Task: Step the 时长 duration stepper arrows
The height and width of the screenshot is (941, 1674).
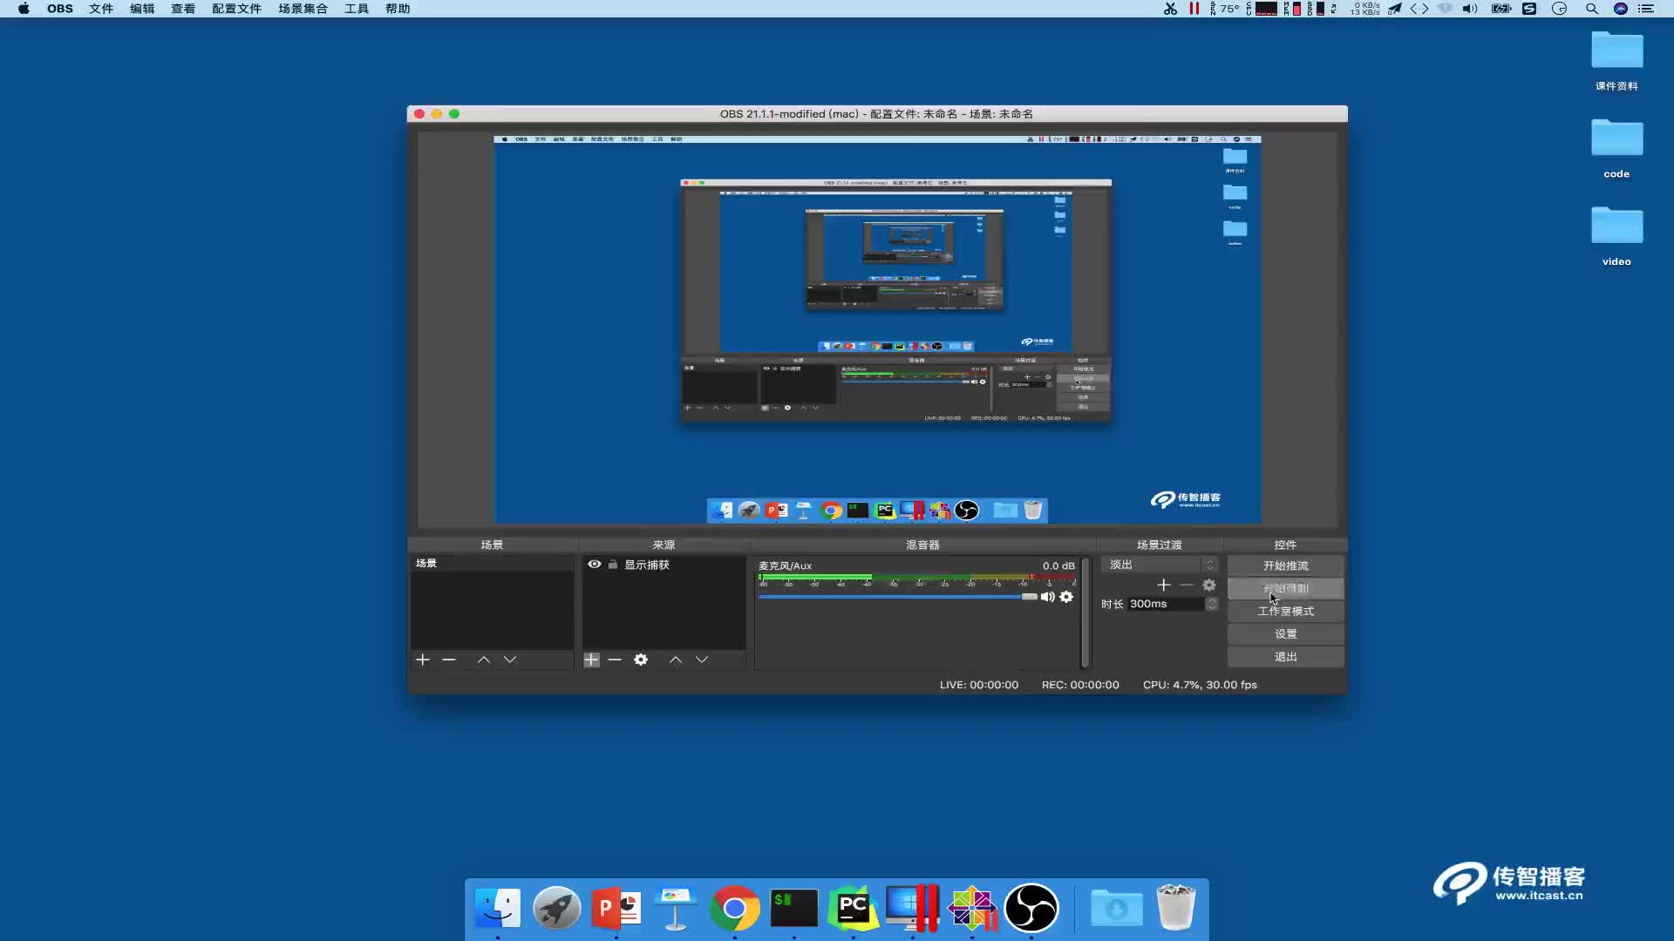Action: pyautogui.click(x=1212, y=604)
